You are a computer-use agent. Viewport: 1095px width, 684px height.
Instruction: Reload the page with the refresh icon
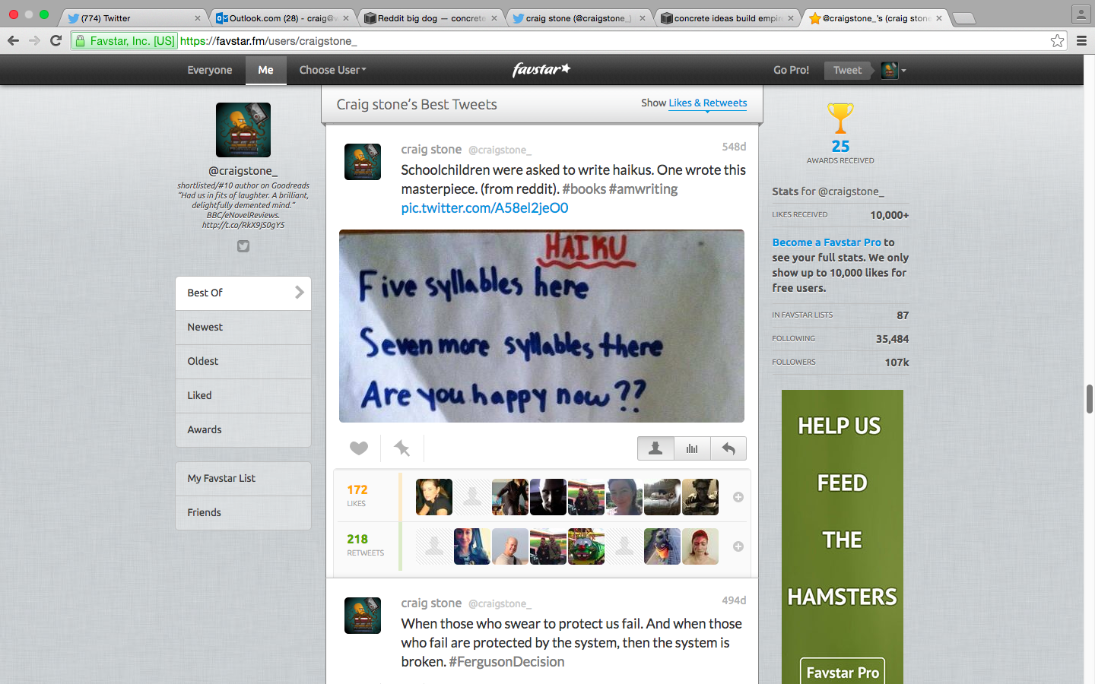[56, 41]
